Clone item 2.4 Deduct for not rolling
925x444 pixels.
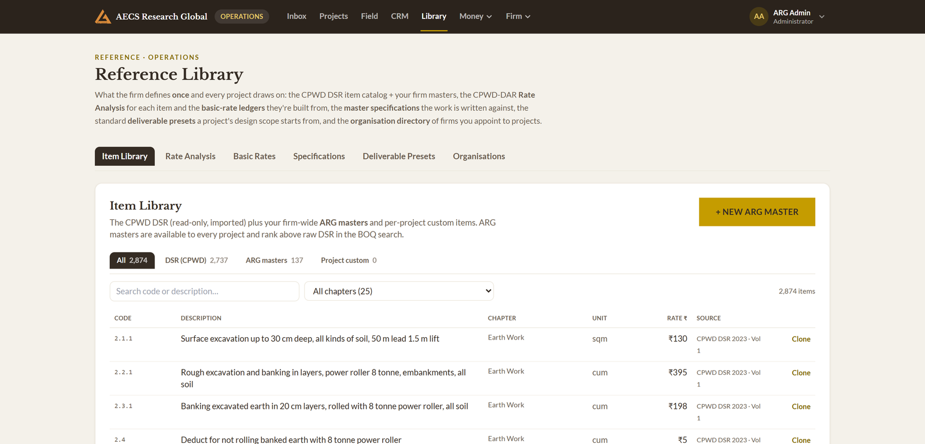(801, 440)
